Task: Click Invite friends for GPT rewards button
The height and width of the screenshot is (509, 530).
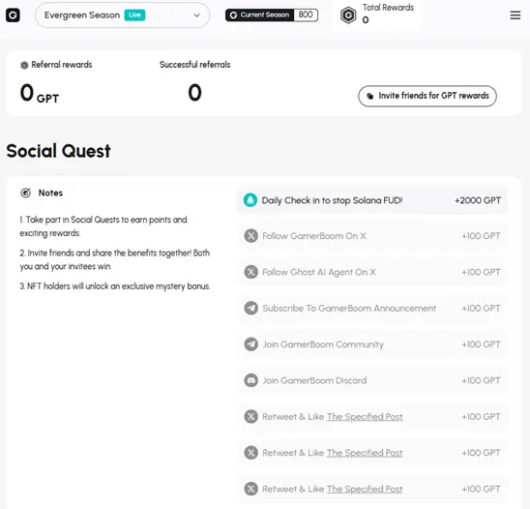Action: (427, 96)
